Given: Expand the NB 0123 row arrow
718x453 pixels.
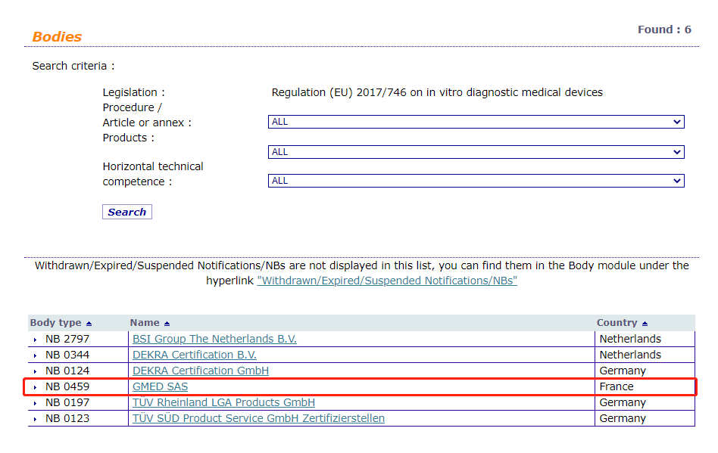Looking at the screenshot, I should 36,419.
